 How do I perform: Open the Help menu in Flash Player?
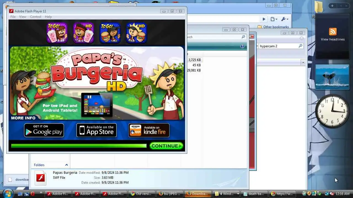tap(48, 17)
